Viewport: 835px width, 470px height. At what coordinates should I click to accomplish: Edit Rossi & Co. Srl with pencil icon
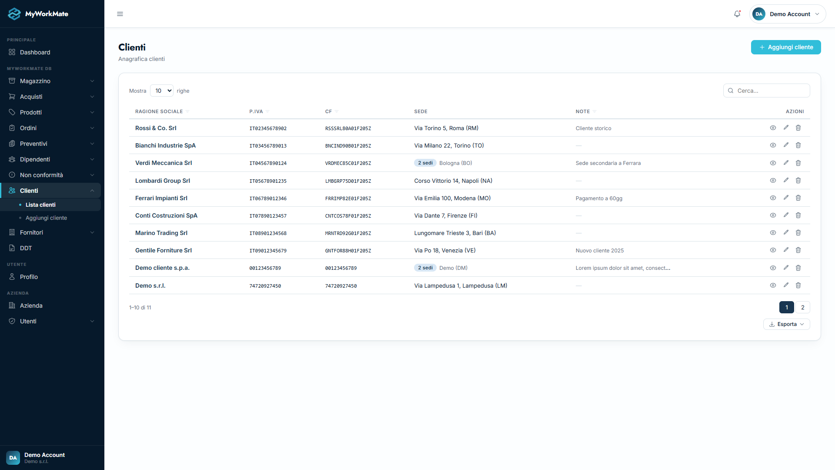(x=786, y=128)
